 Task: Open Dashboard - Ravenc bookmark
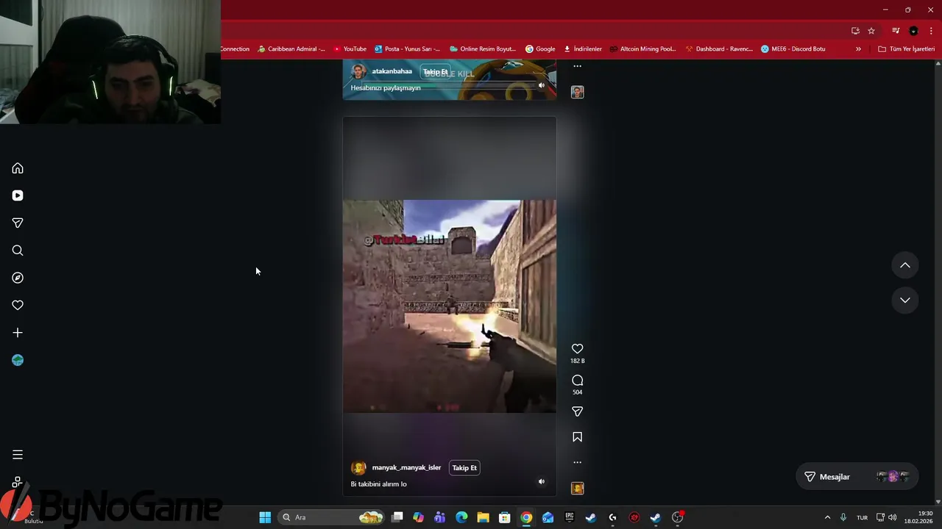719,49
